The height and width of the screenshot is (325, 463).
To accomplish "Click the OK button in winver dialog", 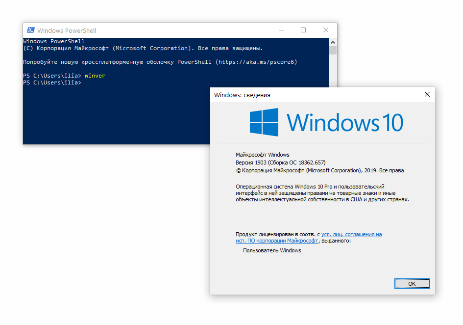I will [412, 284].
